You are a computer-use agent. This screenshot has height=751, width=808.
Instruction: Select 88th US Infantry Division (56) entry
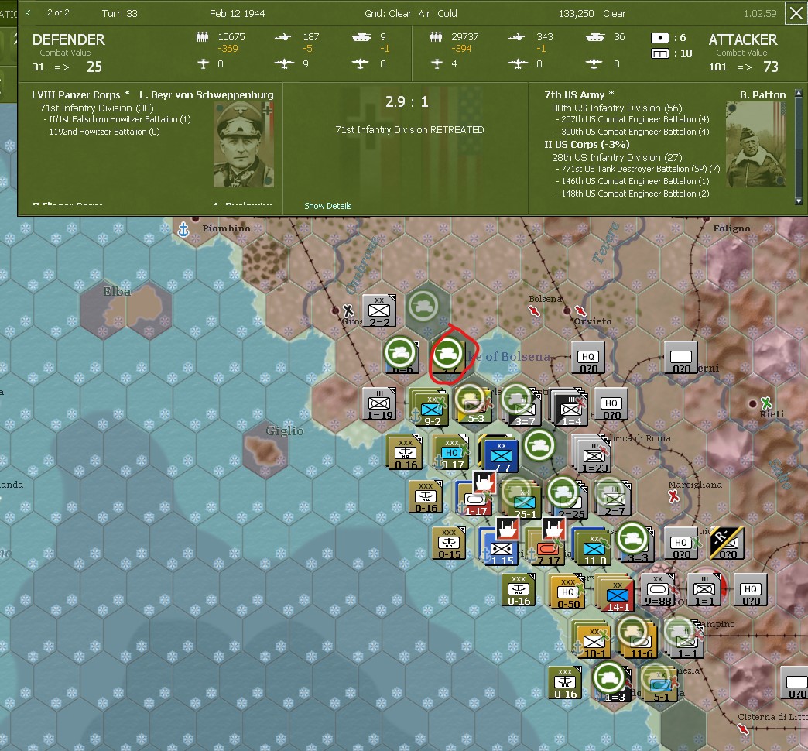[617, 108]
